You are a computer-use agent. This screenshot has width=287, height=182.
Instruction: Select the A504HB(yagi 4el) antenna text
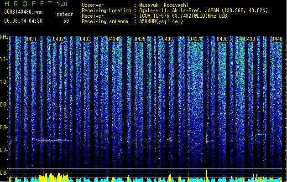tap(161, 21)
